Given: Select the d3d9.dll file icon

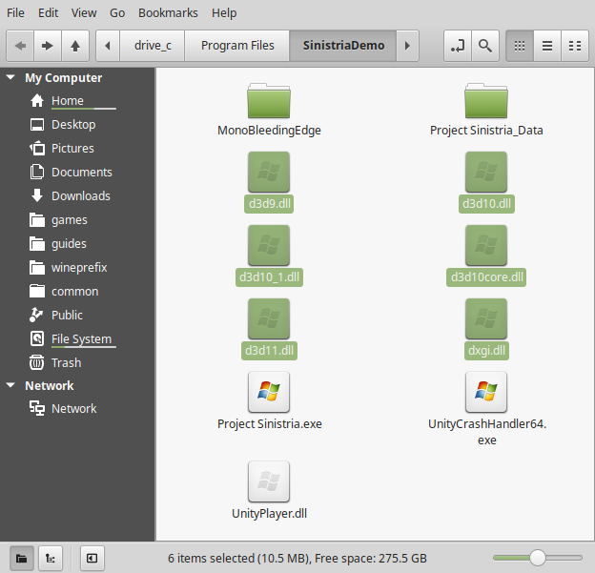Looking at the screenshot, I should pyautogui.click(x=269, y=172).
